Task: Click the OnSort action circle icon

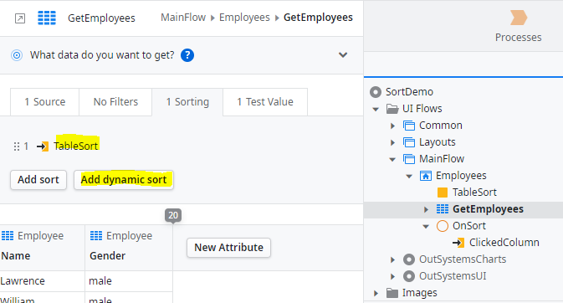Action: click(x=443, y=226)
